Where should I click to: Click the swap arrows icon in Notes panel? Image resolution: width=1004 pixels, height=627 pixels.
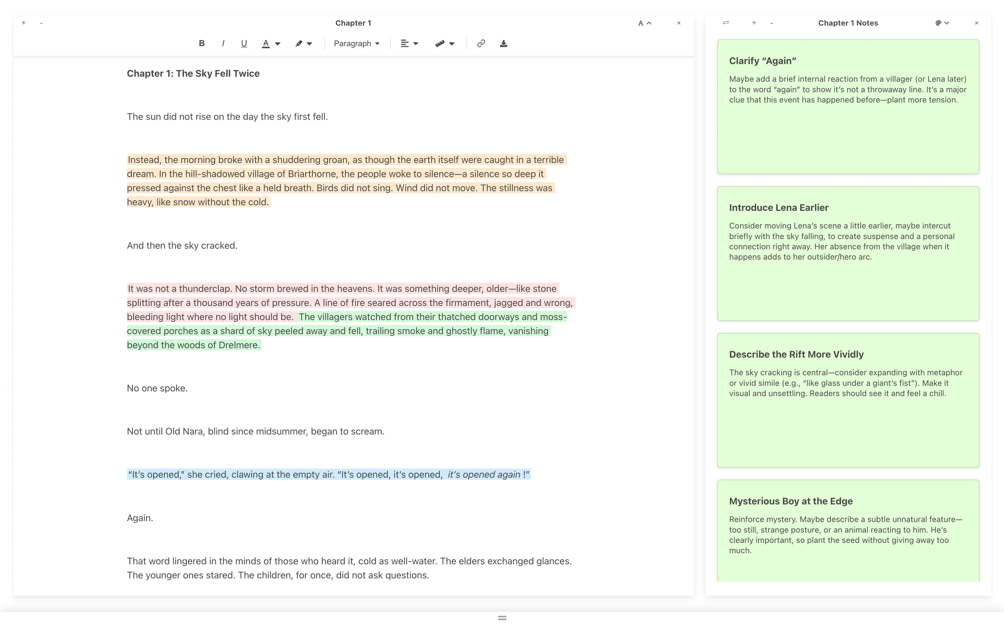726,23
